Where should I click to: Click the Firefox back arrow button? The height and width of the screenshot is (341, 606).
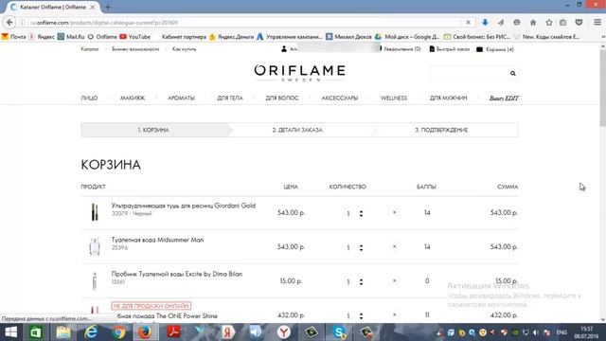click(9, 23)
